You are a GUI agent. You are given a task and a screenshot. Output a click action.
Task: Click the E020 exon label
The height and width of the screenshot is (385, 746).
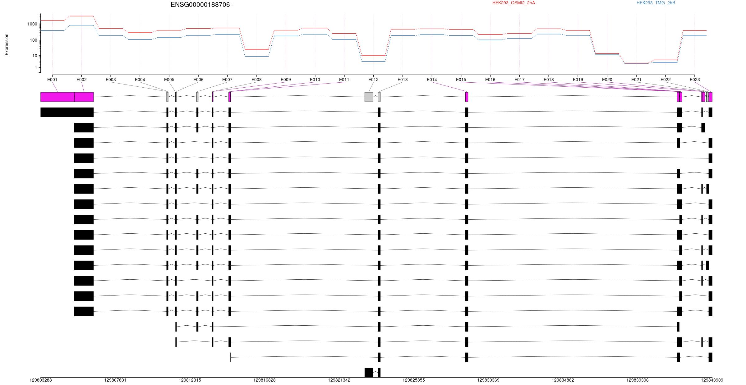[607, 80]
